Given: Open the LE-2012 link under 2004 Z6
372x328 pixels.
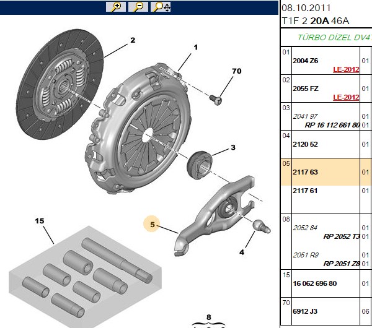Looking at the screenshot, I should pyautogui.click(x=346, y=69).
